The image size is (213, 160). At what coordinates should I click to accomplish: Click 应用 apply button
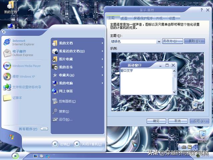pos(199,121)
